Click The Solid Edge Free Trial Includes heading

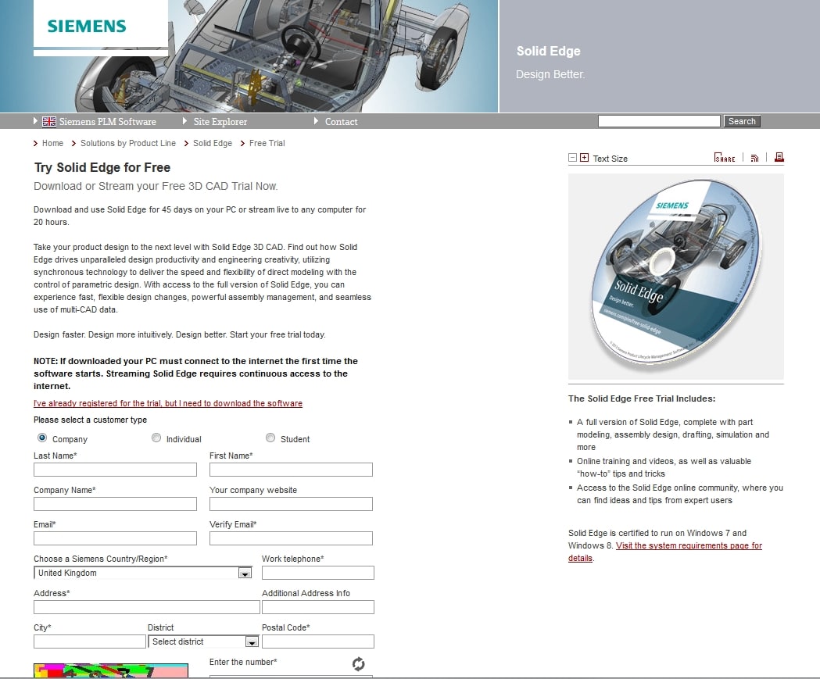pyautogui.click(x=642, y=398)
